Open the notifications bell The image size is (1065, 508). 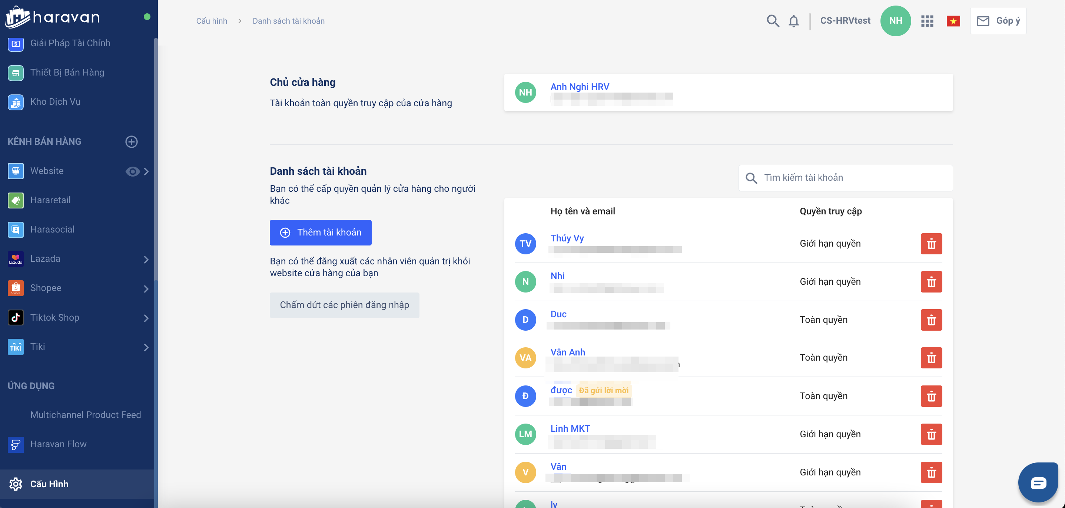[793, 21]
